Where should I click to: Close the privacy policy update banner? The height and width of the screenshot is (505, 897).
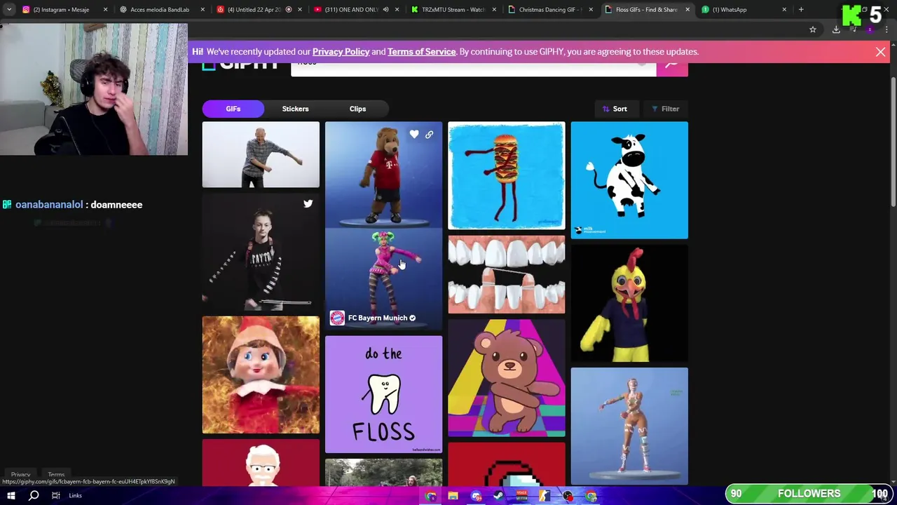pos(881,52)
